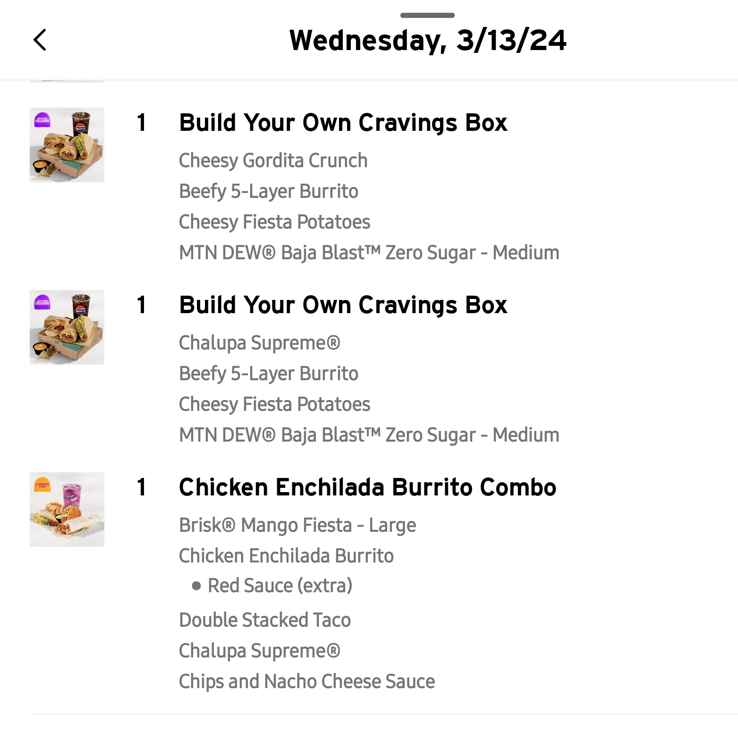This screenshot has height=733, width=738.
Task: Select the Double Stacked Taco item
Action: click(265, 621)
